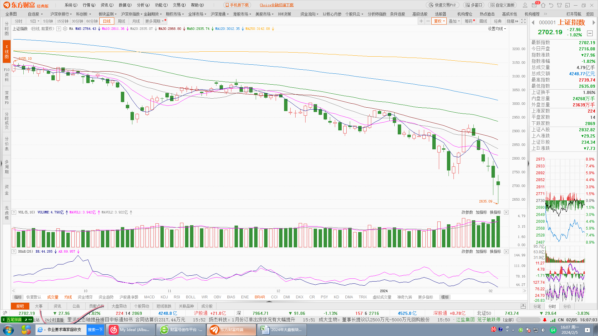Select the 分价 price tab
The width and height of the screenshot is (598, 336).
(x=567, y=306)
